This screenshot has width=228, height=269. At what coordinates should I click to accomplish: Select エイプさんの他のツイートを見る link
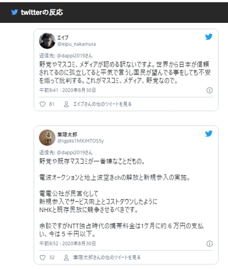click(102, 104)
